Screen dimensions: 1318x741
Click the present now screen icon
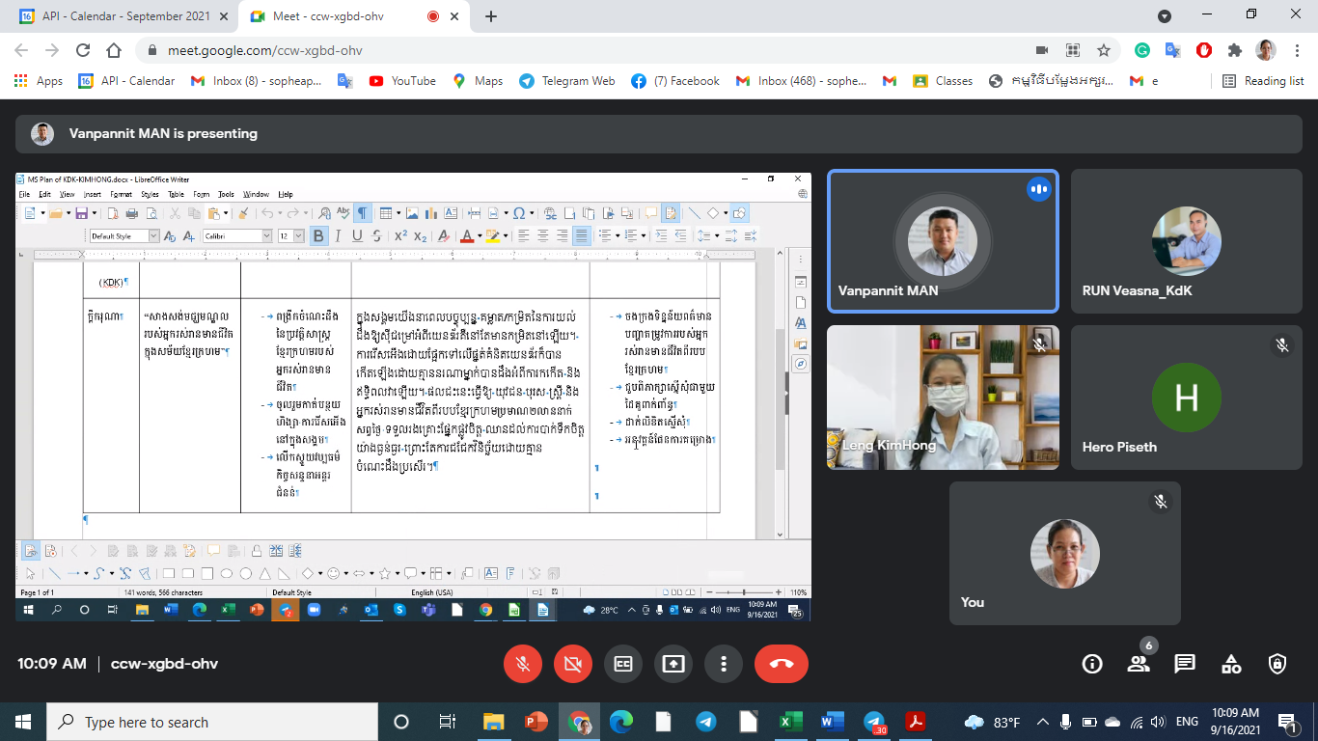[x=673, y=664]
